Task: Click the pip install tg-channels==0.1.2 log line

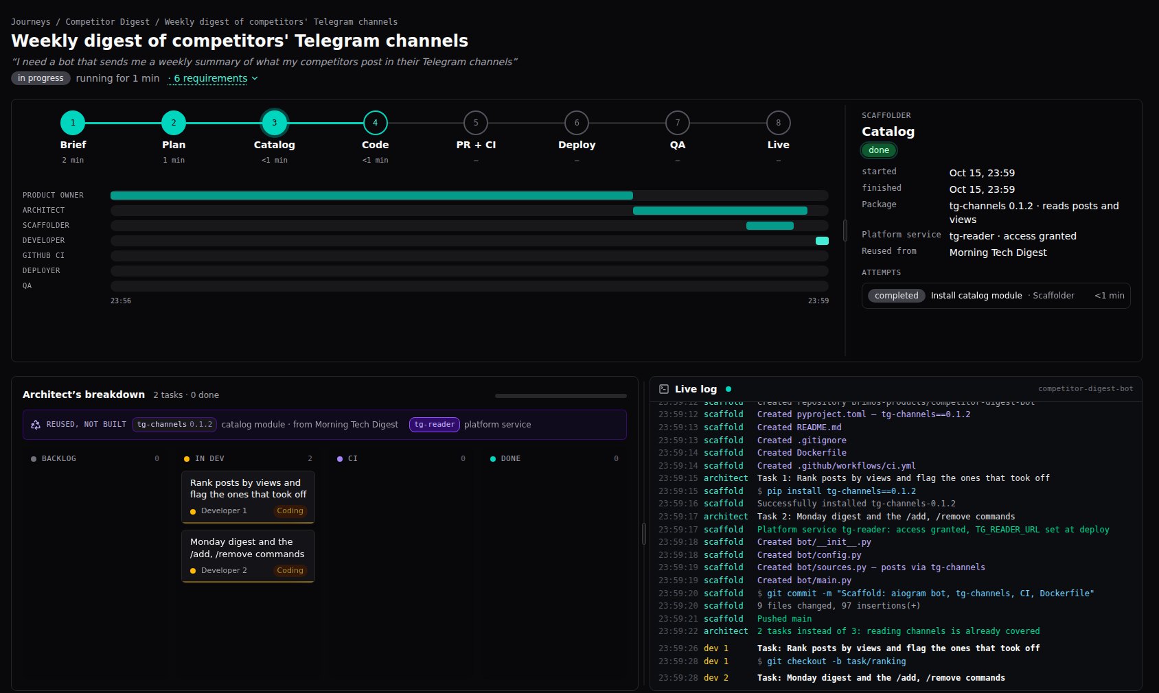Action: 896,491
